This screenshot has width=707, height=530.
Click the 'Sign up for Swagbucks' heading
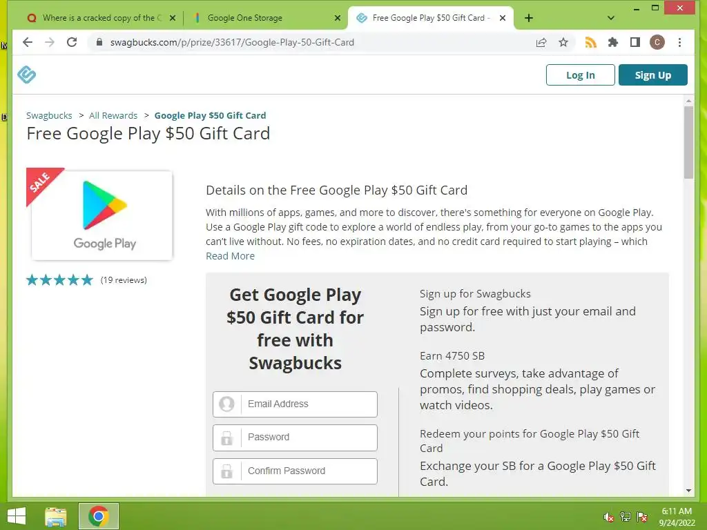(475, 294)
